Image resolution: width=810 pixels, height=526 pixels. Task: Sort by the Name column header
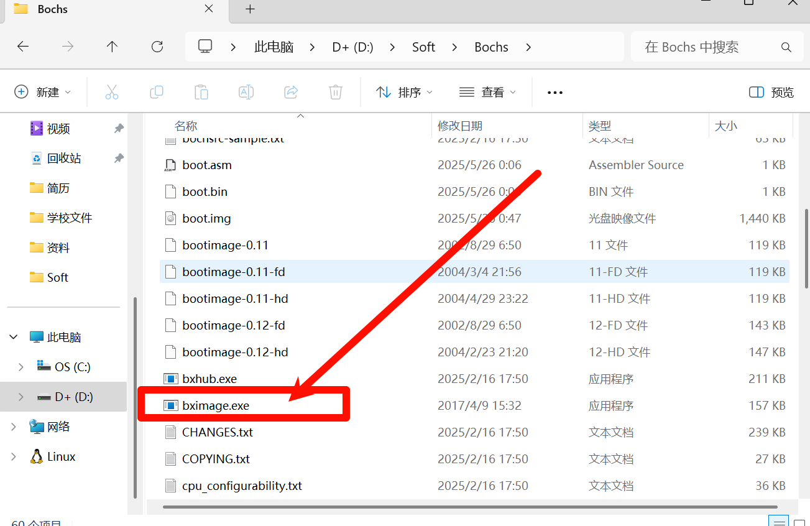(x=186, y=126)
